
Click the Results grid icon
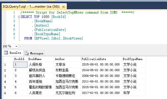click(6, 53)
